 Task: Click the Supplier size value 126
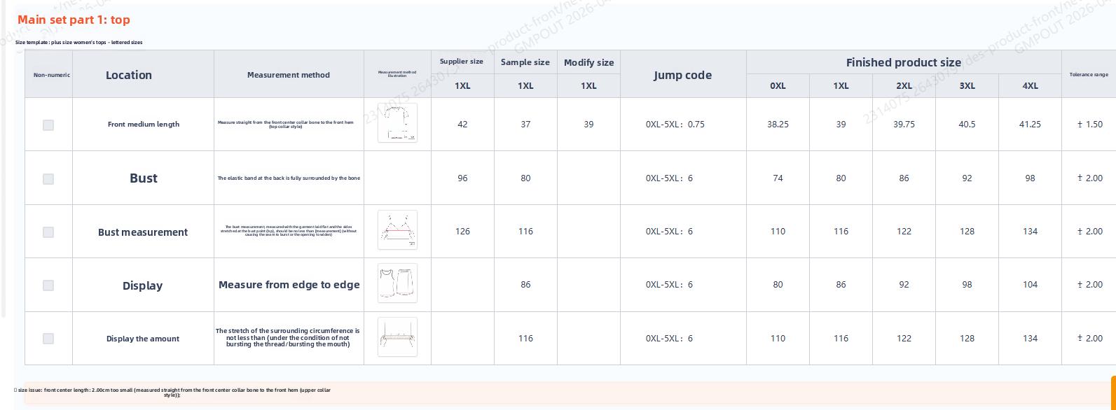pos(462,232)
